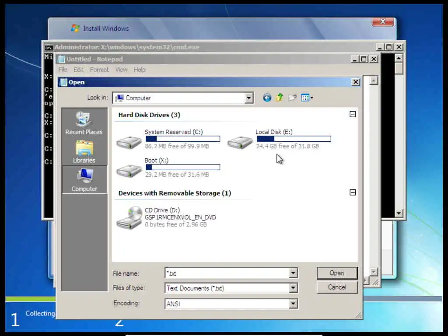Open the Files of type dropdown
448x336 pixels.
pyautogui.click(x=293, y=288)
